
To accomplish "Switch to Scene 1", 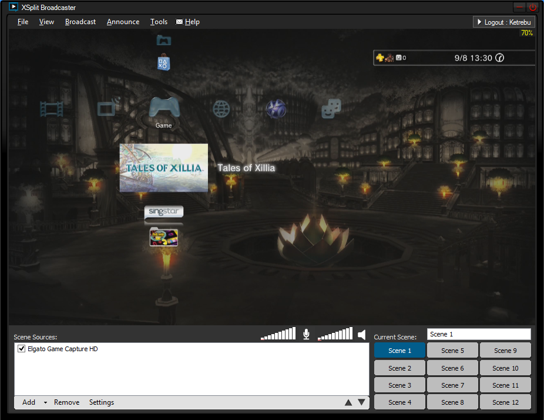I will [399, 351].
